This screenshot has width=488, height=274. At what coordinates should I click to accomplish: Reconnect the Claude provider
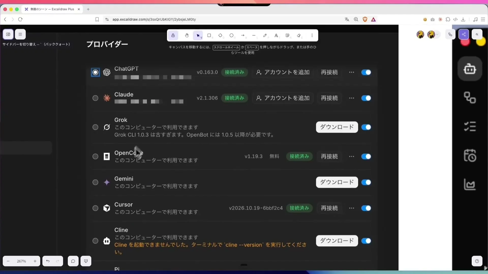click(x=329, y=98)
